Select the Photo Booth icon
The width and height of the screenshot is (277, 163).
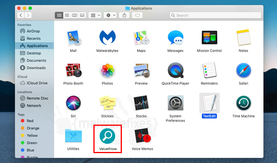click(74, 70)
